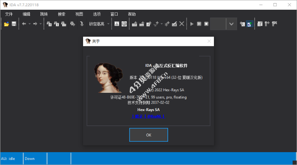Open the 文件 menu
This screenshot has width=297, height=165.
(9, 14)
